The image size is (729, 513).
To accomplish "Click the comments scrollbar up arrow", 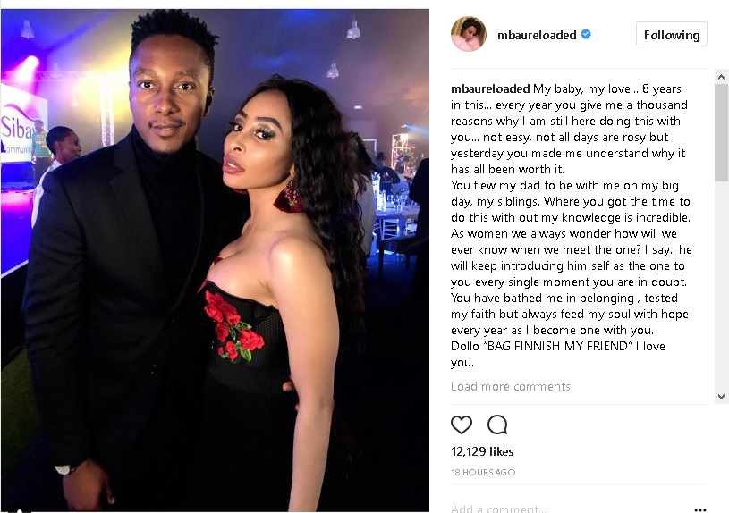I will point(721,77).
